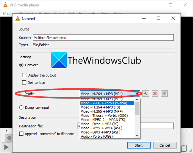Open the Media menu in VLC
The height and width of the screenshot is (153, 193).
click(8, 13)
